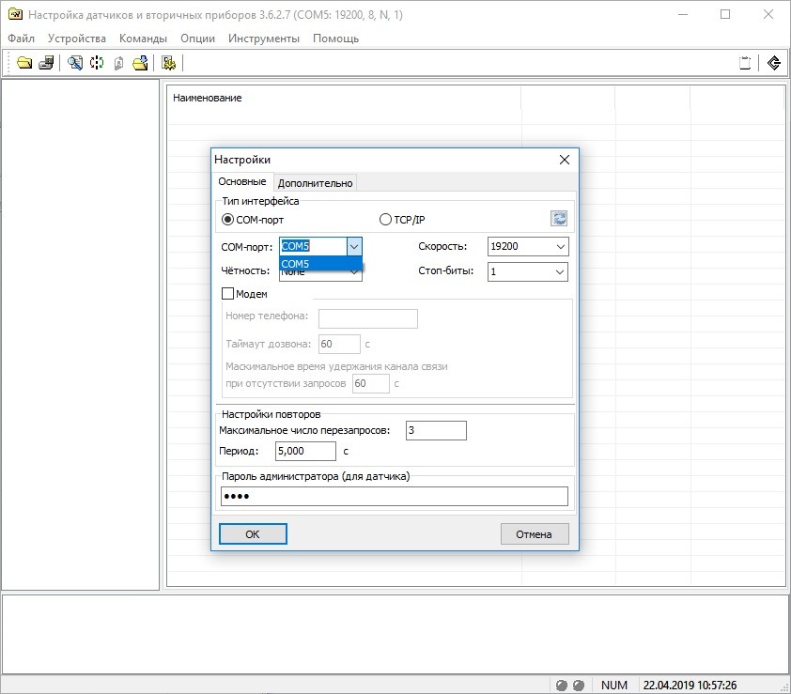791x694 pixels.
Task: Click the date and time in status bar
Action: 690,685
